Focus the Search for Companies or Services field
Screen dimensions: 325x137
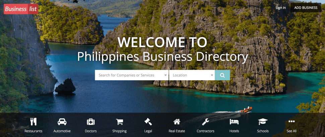point(132,75)
